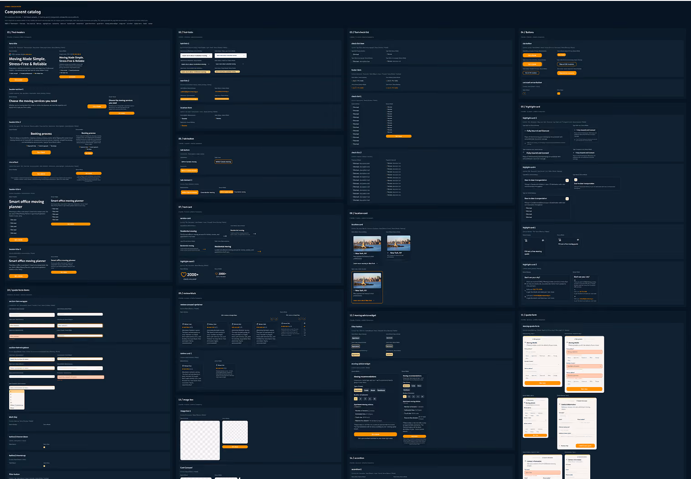Click the orange button below the check-list-1 list

click(x=398, y=136)
